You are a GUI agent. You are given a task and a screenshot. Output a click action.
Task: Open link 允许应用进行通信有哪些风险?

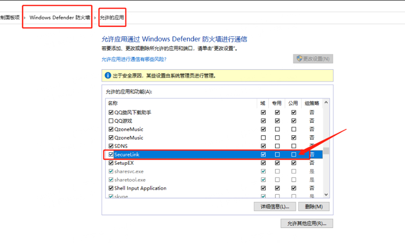pyautogui.click(x=134, y=59)
